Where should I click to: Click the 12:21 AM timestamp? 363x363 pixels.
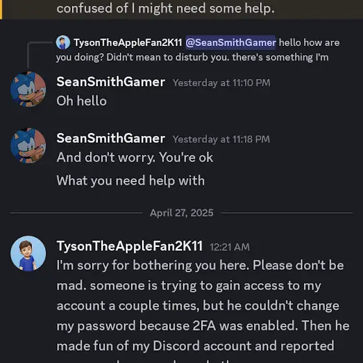click(229, 247)
